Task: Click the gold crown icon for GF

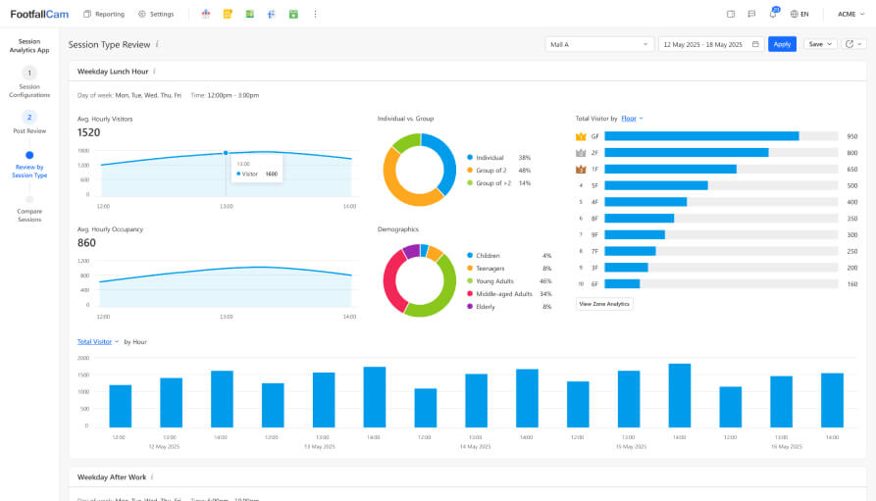Action: [581, 136]
